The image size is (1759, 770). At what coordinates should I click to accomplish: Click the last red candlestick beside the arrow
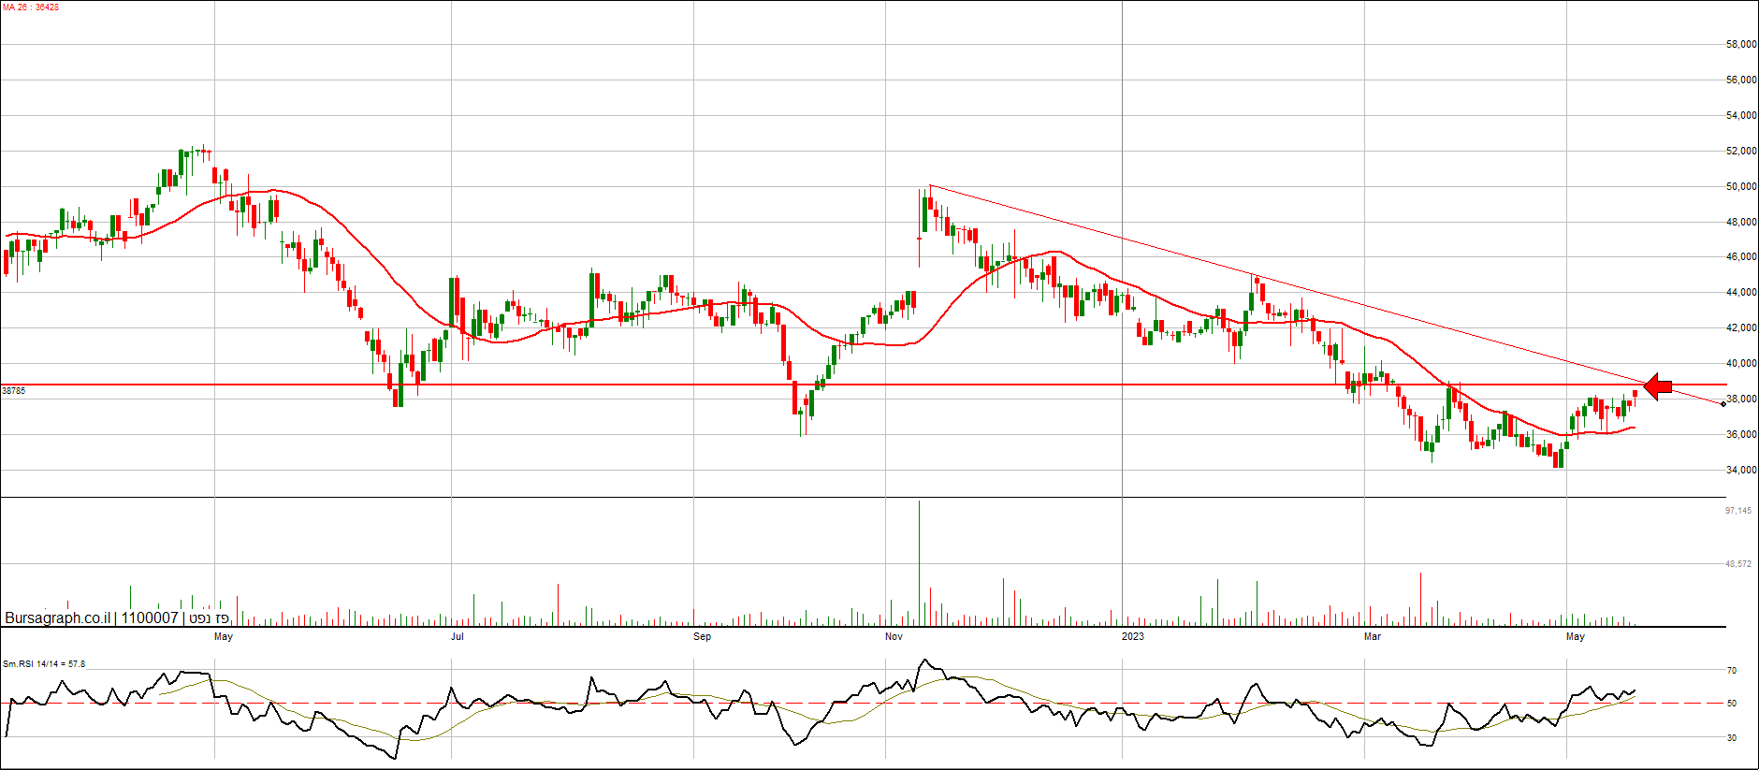(1635, 393)
